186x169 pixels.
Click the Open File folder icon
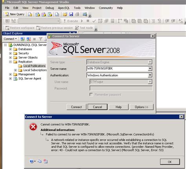65,14
